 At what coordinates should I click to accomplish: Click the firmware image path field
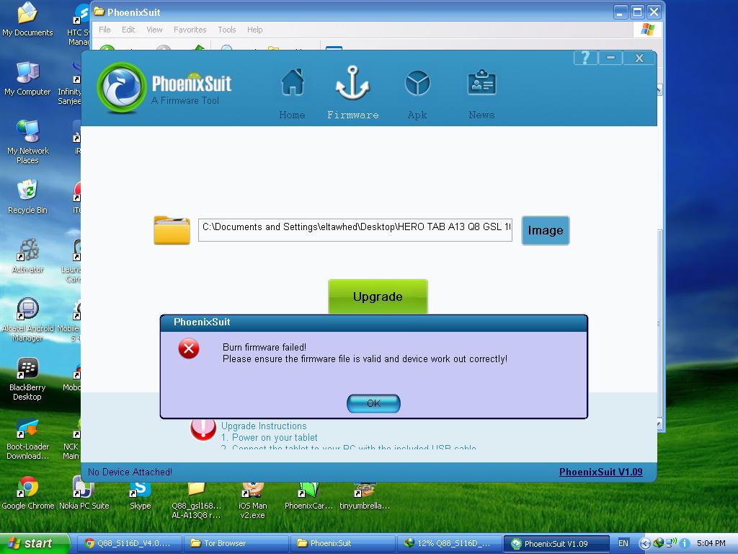point(355,230)
